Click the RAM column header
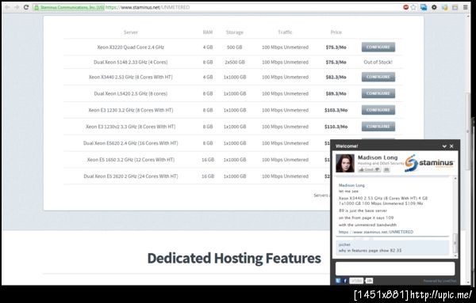The height and width of the screenshot is (303, 476). tap(208, 32)
